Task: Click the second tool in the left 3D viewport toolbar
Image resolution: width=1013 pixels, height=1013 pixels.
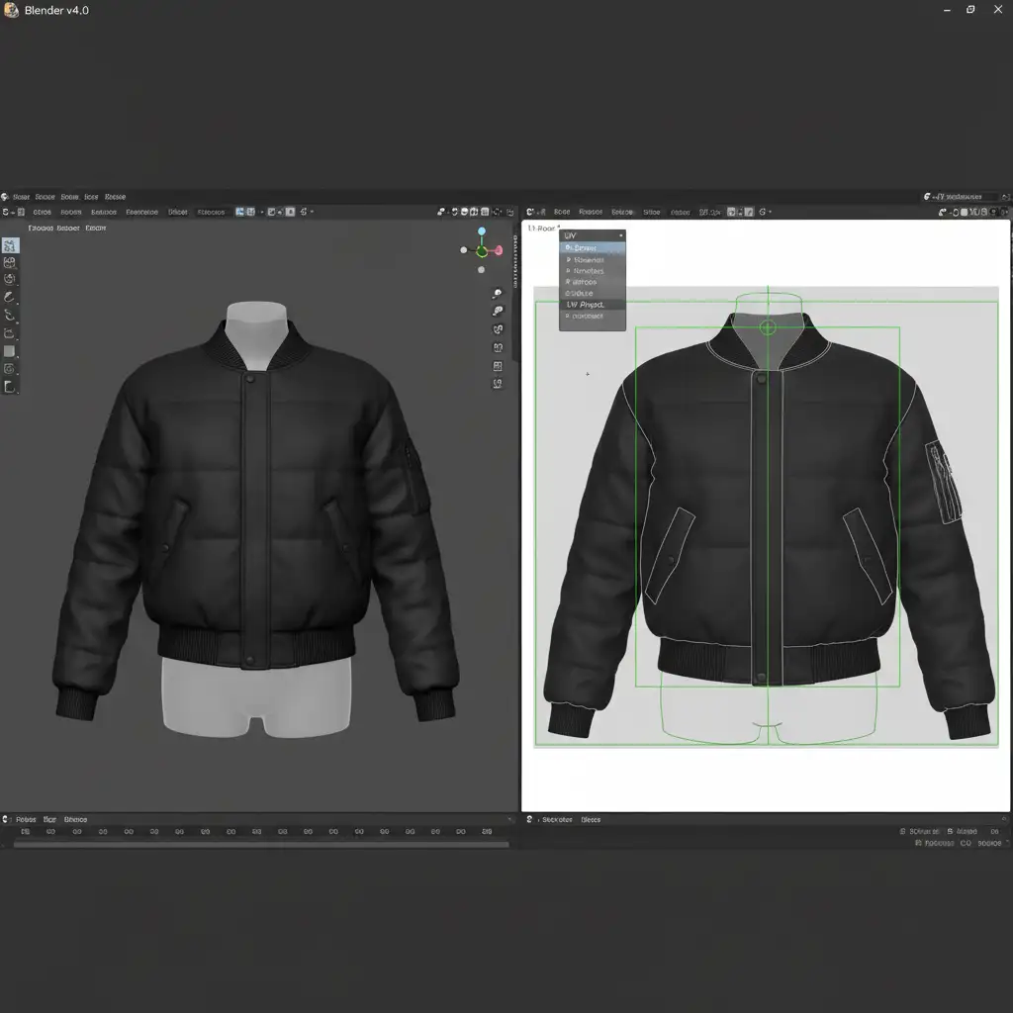Action: pyautogui.click(x=10, y=263)
